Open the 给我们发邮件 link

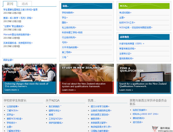140,110
